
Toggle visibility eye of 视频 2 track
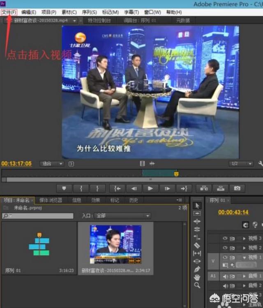[x=225, y=248]
